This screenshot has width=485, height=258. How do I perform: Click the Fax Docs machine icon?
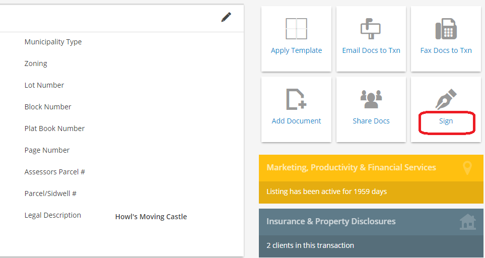(446, 29)
